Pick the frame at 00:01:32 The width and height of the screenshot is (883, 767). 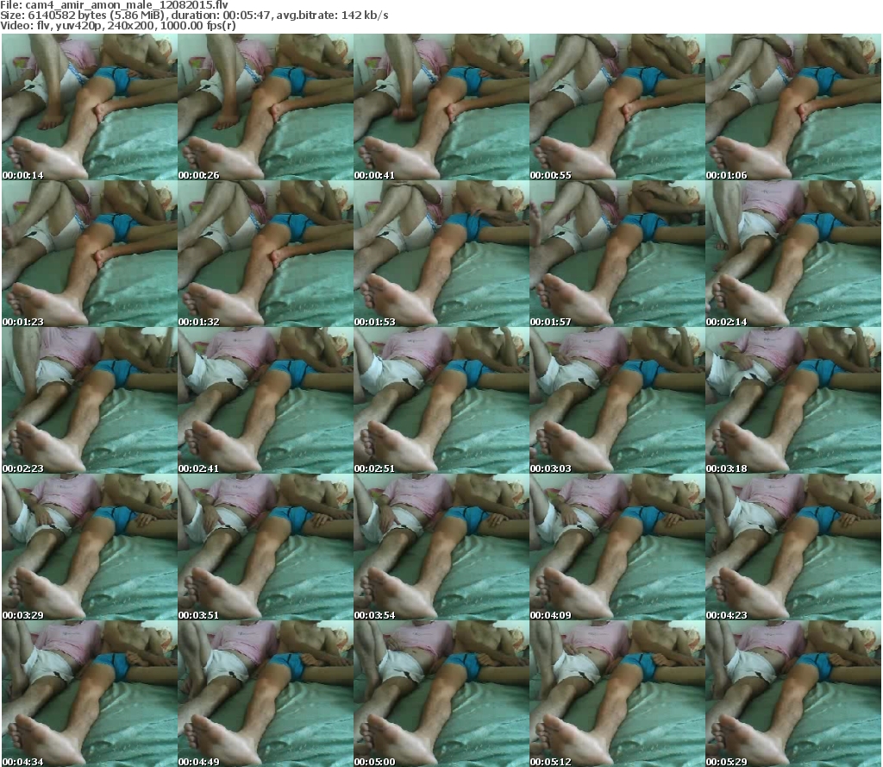coord(266,254)
